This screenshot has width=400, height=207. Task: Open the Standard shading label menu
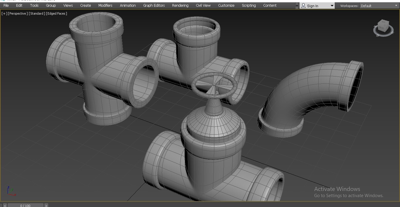tap(37, 13)
